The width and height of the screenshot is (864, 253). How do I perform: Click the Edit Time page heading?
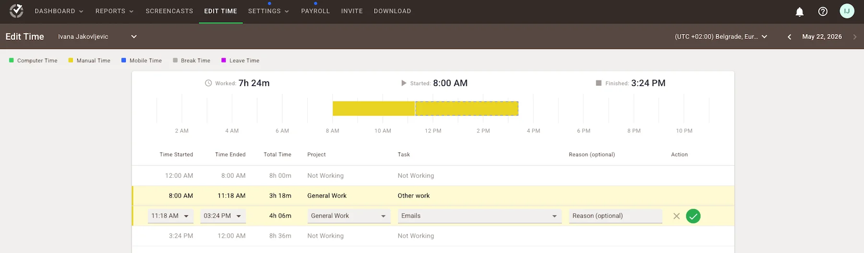pyautogui.click(x=25, y=36)
